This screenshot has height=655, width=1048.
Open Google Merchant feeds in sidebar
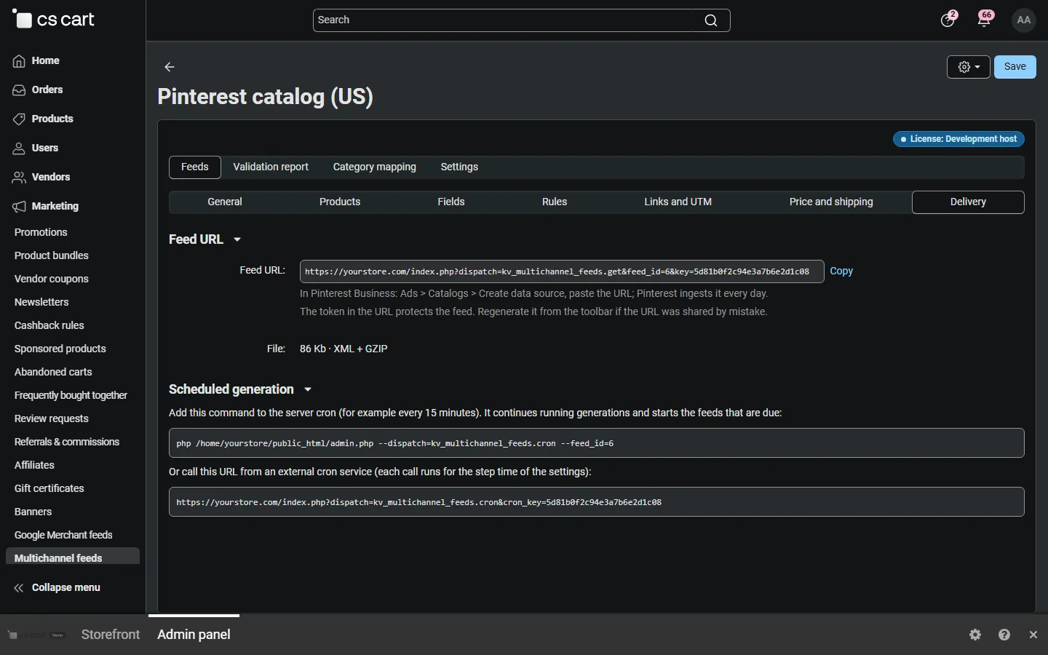pos(63,535)
